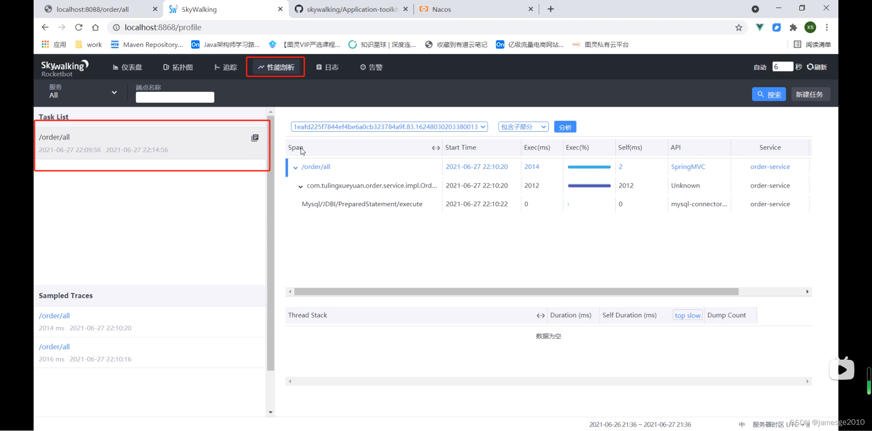Open the 拓扑图 topology tab
The height and width of the screenshot is (431, 872).
click(x=178, y=67)
